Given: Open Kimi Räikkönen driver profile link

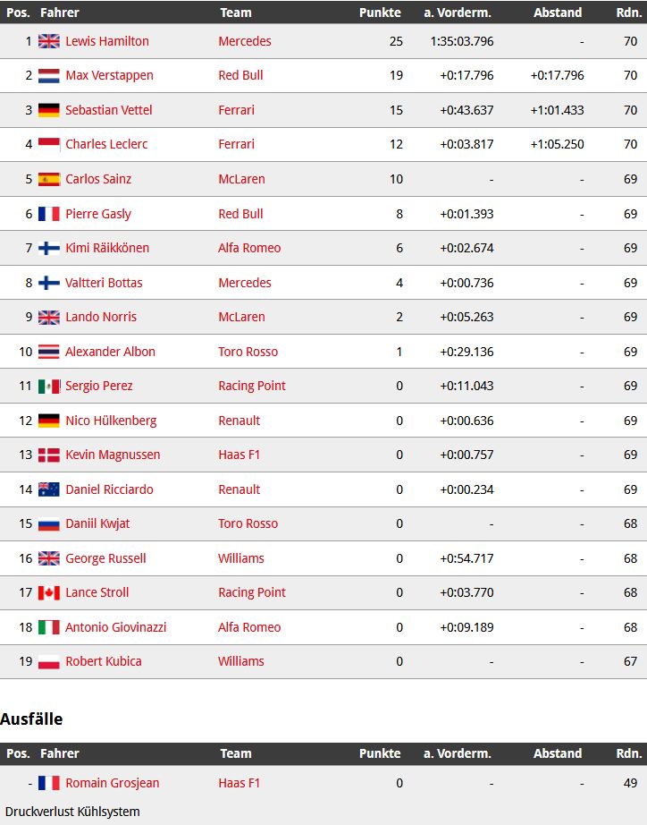Looking at the screenshot, I should (107, 248).
